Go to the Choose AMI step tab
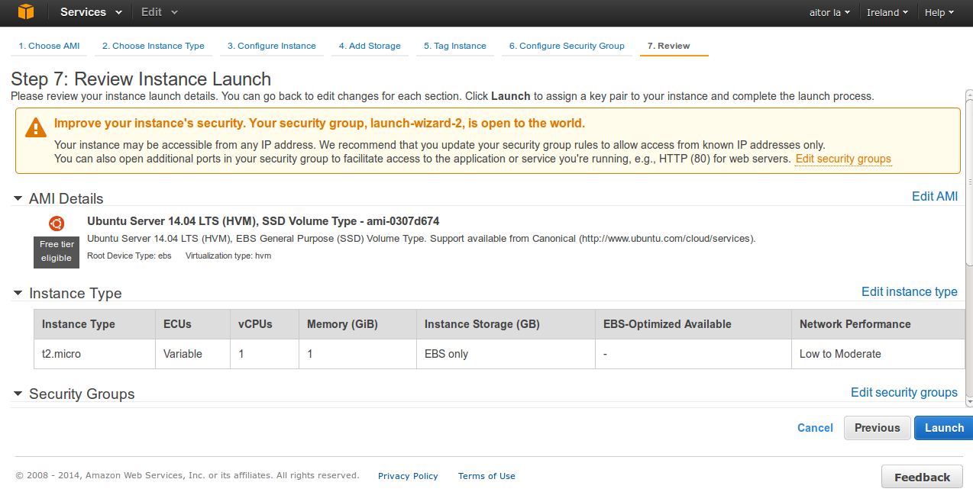Image resolution: width=973 pixels, height=492 pixels. [x=49, y=46]
